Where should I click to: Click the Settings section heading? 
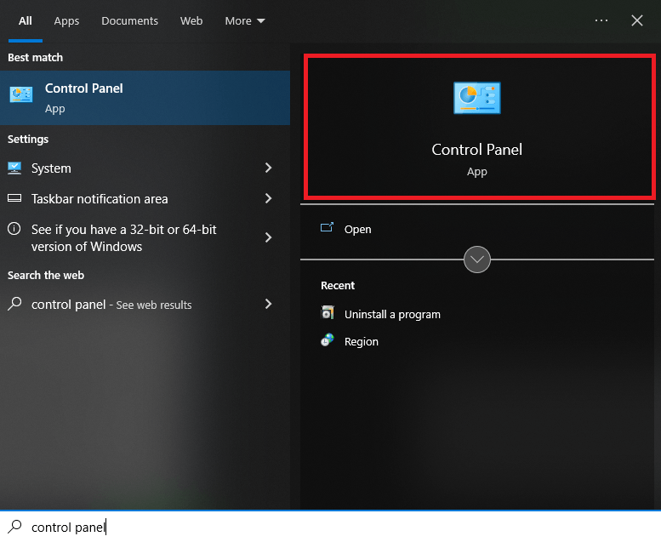point(28,140)
